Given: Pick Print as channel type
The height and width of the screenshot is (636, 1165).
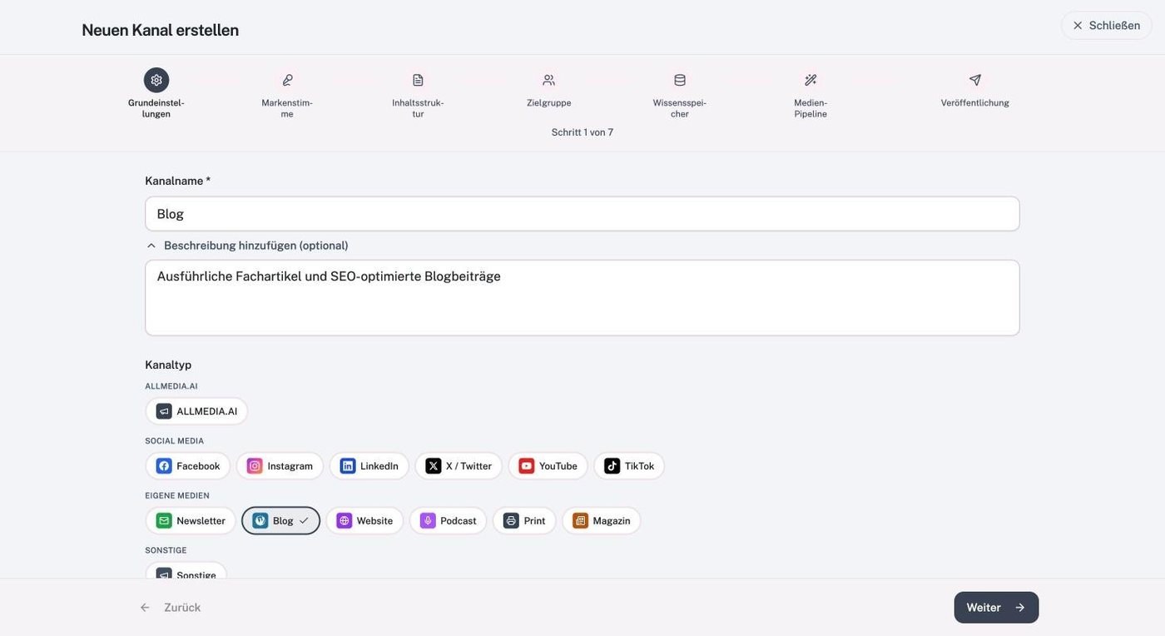Looking at the screenshot, I should tap(524, 521).
